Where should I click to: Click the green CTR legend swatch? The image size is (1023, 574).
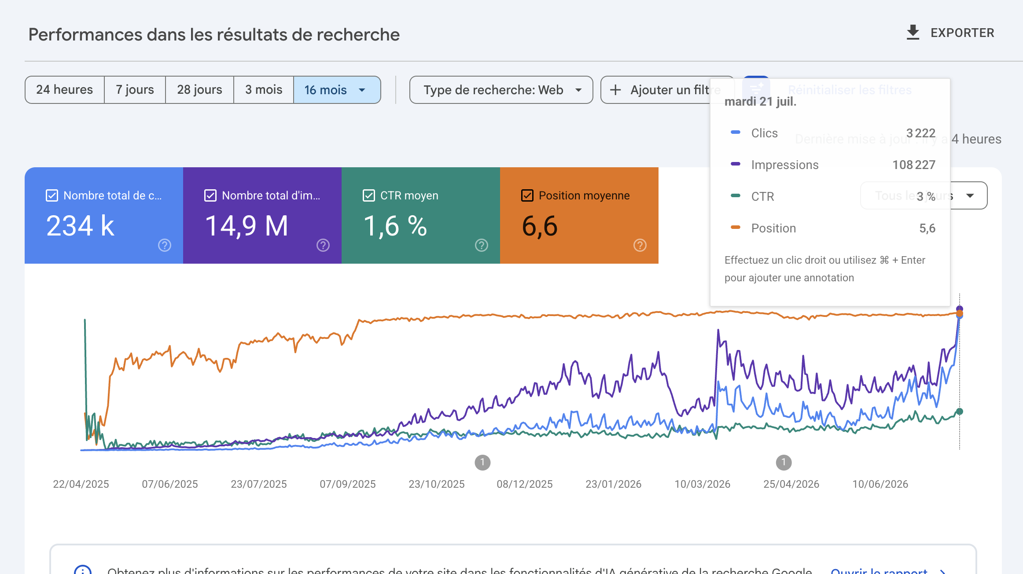coord(736,195)
